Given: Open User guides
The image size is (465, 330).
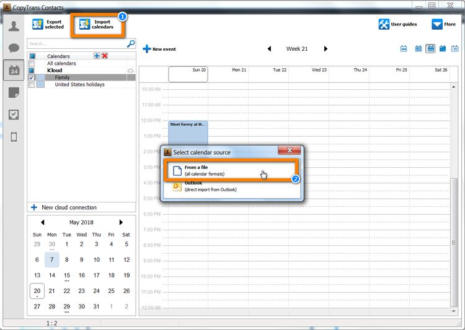Looking at the screenshot, I should pyautogui.click(x=397, y=24).
